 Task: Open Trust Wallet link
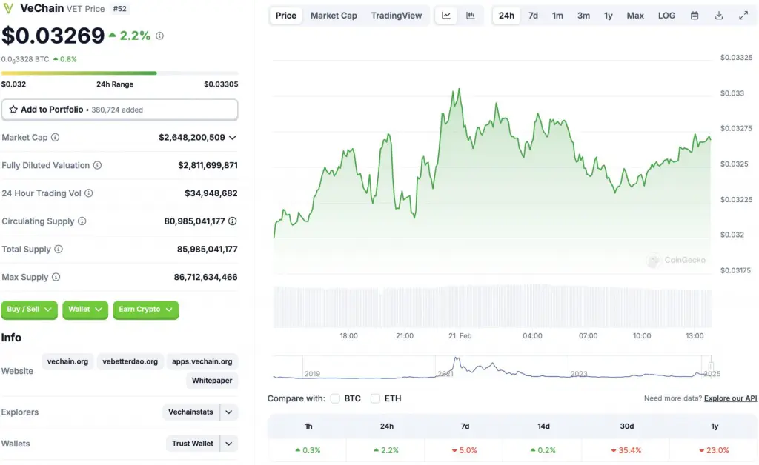tap(193, 444)
